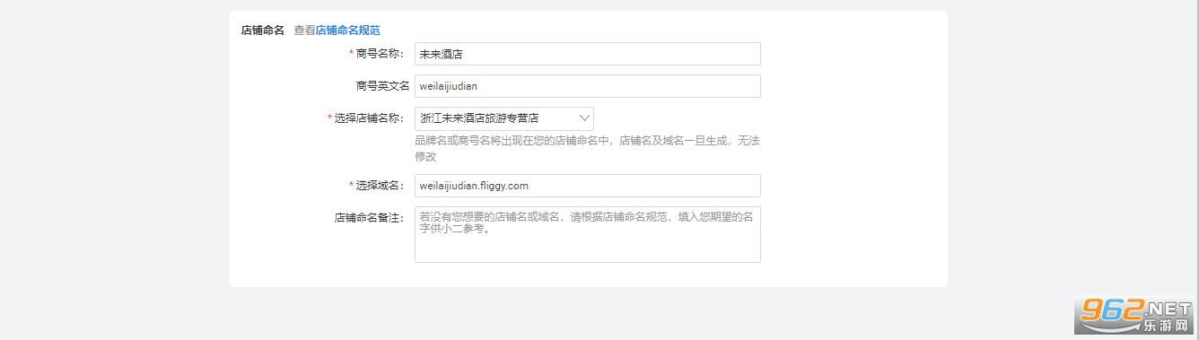Focus the 商号英文名 field with weilaijiudian
Viewport: 1199px width, 340px height.
[x=587, y=86]
